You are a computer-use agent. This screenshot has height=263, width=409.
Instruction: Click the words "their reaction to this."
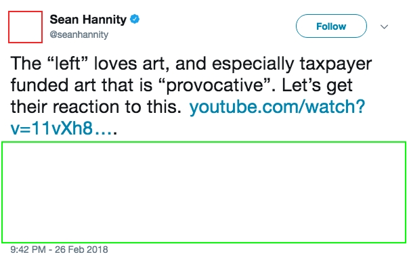96,107
